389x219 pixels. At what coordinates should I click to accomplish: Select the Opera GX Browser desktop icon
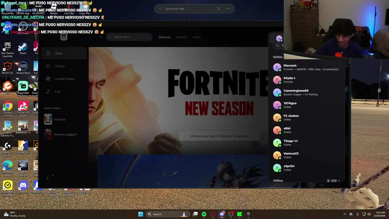point(69,192)
